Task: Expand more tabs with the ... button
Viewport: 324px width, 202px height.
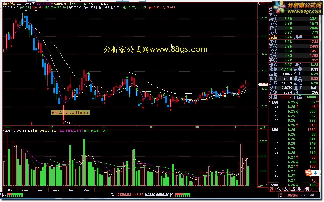Action: pyautogui.click(x=315, y=189)
